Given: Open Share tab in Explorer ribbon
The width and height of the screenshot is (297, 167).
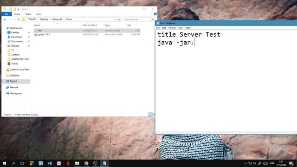Looking at the screenshot, I should [28, 14].
